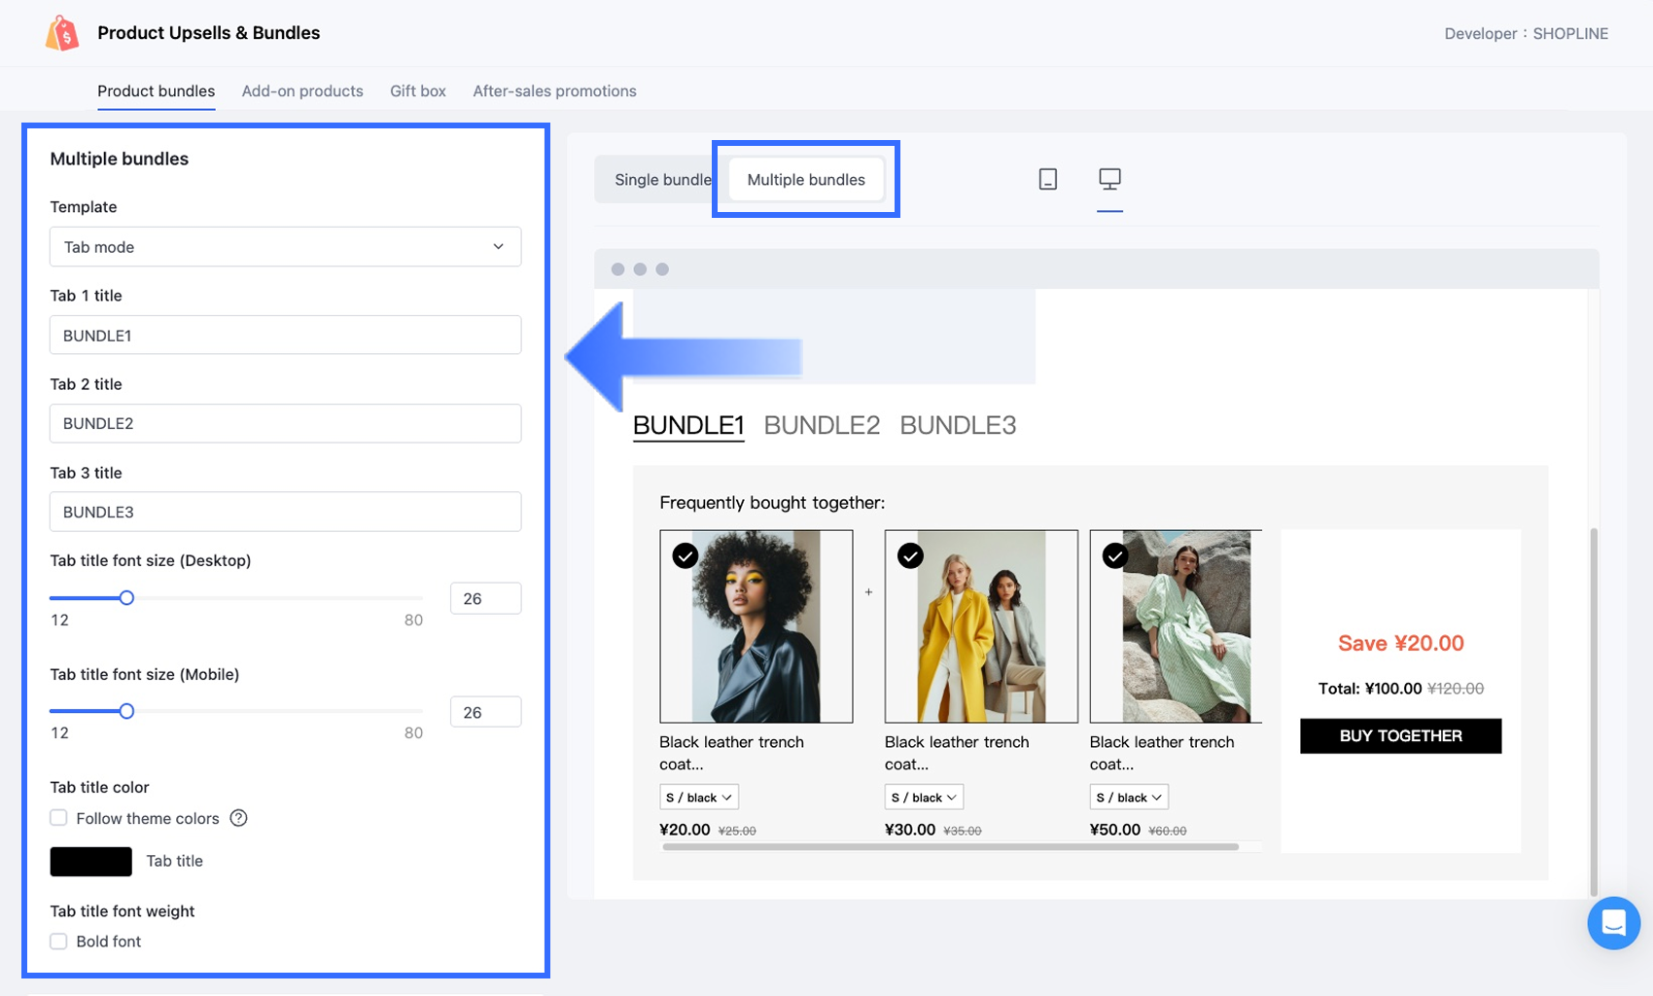Viewport: 1653px width, 996px height.
Task: Toggle the green dress product checkmark
Action: (x=1115, y=555)
